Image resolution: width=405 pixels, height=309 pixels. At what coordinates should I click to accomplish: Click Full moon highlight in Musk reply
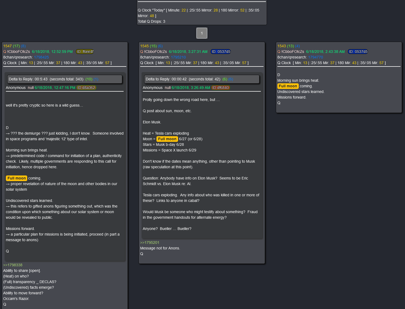click(167, 139)
